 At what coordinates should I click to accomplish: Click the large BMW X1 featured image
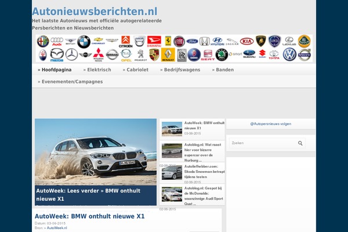(x=96, y=152)
